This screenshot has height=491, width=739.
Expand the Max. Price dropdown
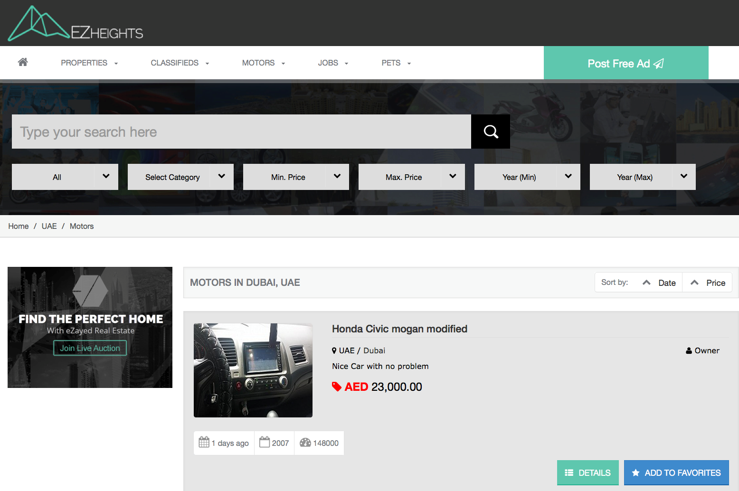pyautogui.click(x=412, y=177)
